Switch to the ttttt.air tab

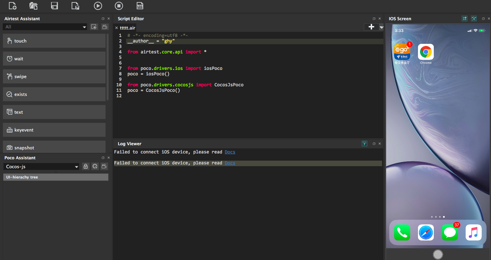[x=127, y=28]
